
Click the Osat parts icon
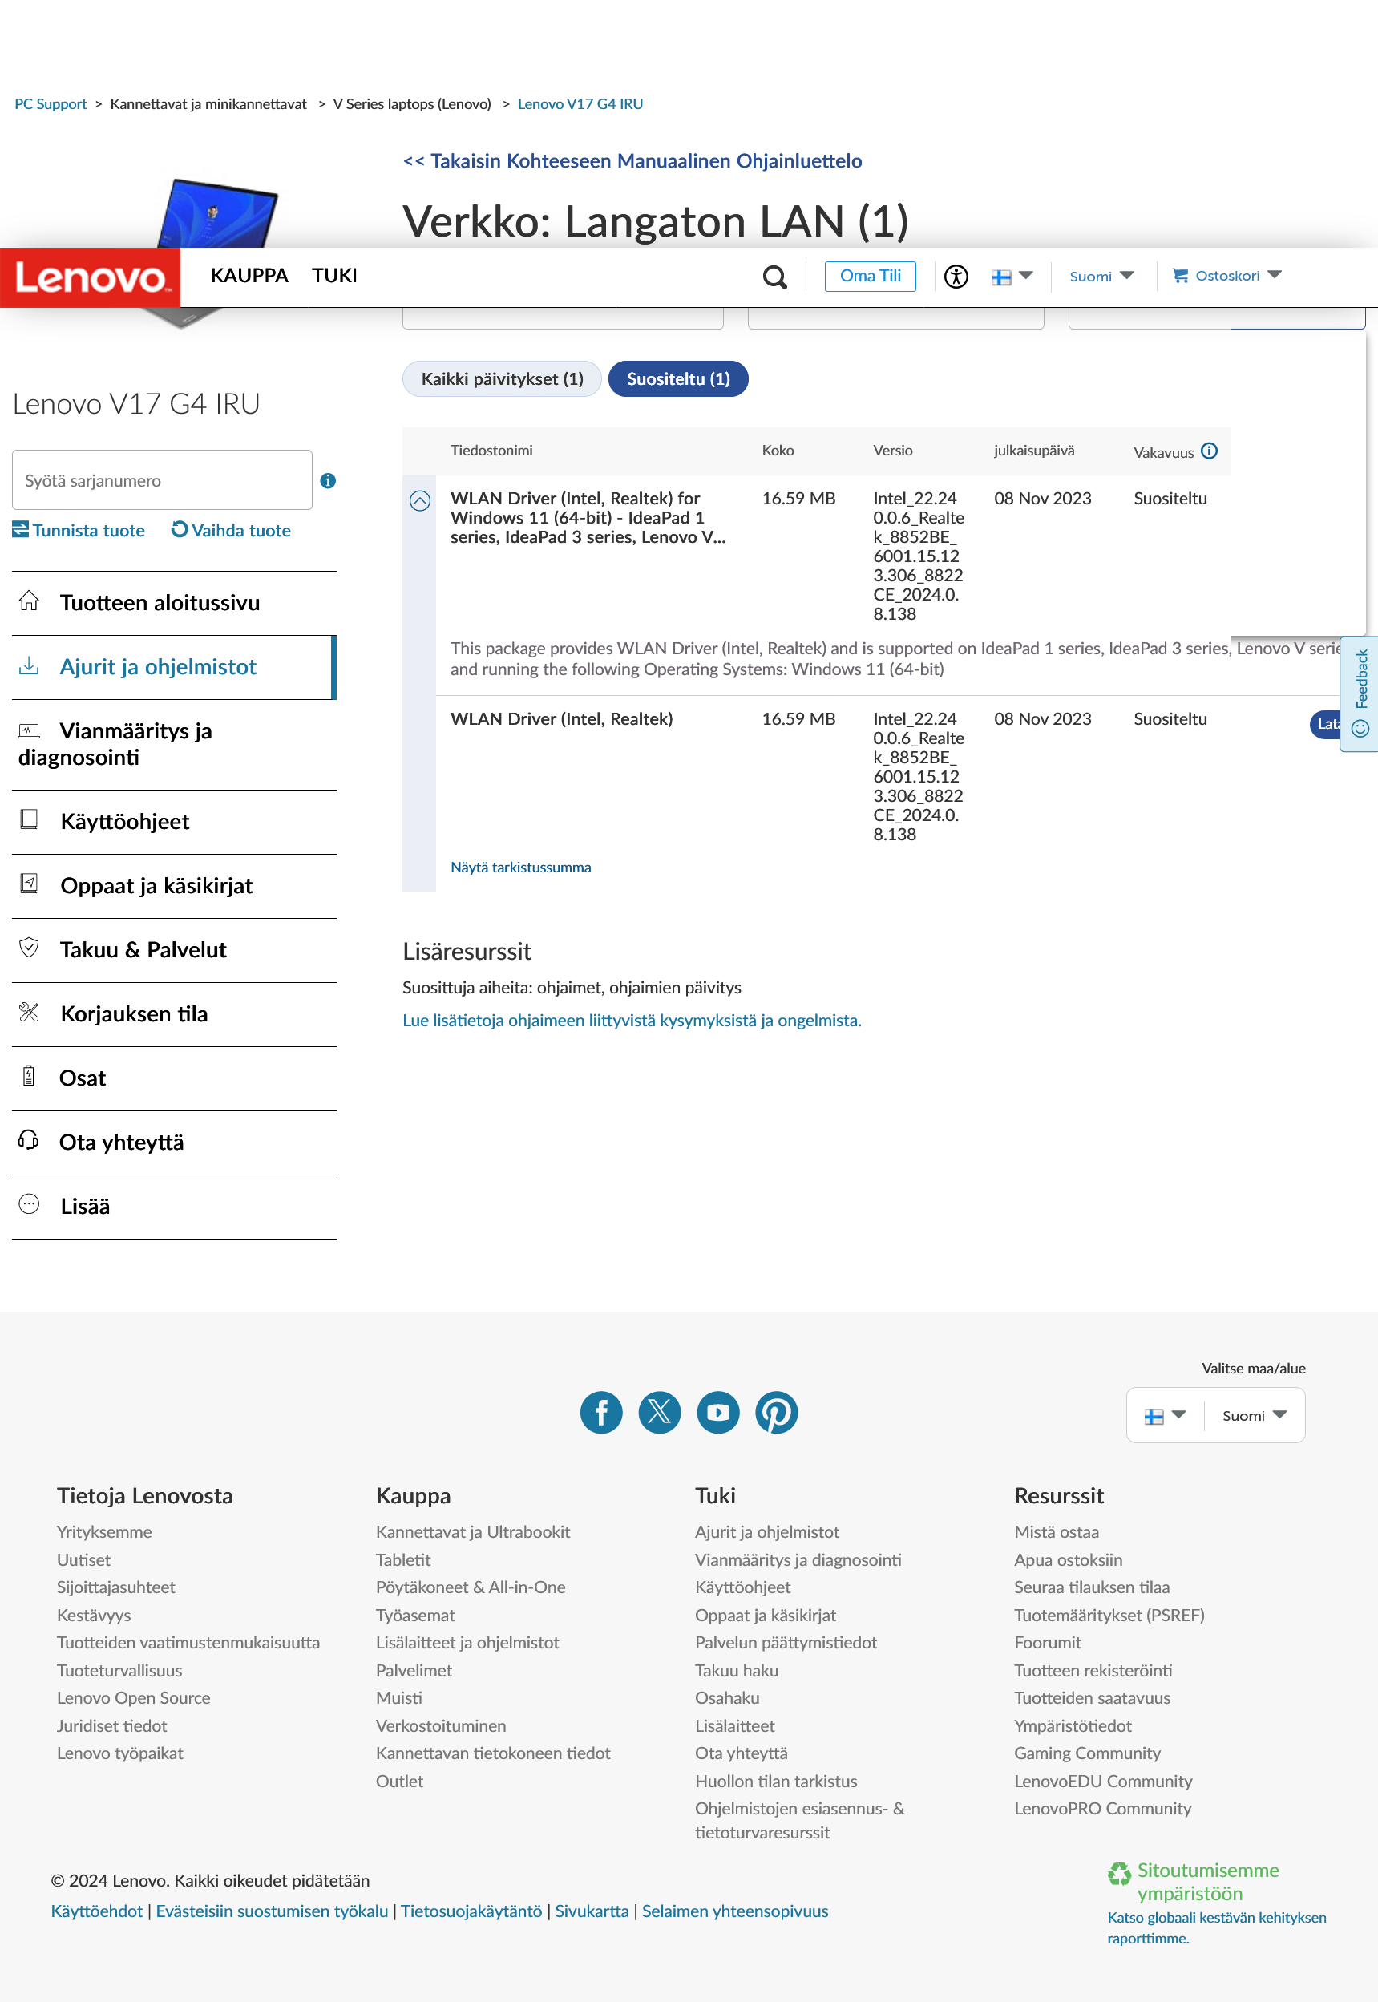tap(29, 1076)
